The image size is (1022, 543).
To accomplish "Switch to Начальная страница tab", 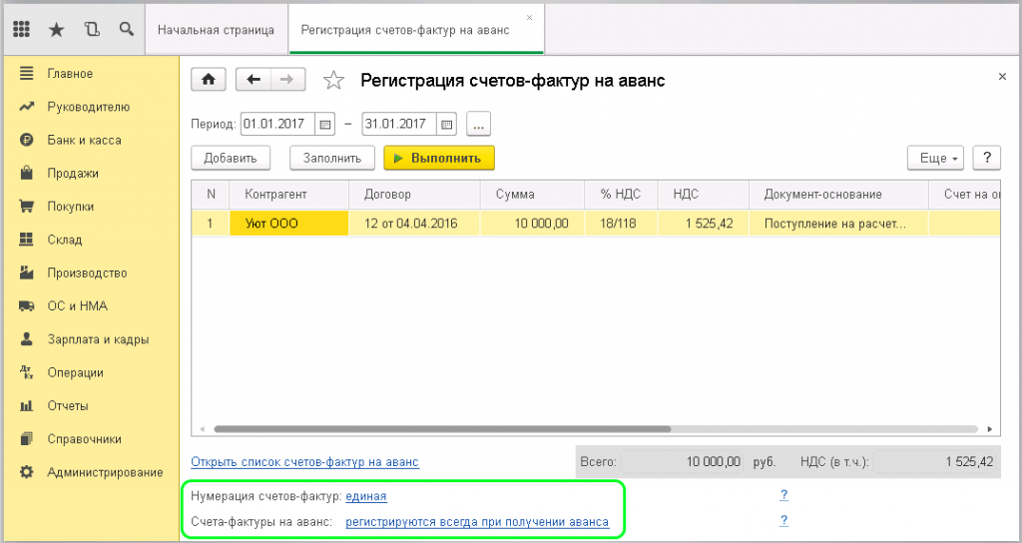I will coord(216,30).
